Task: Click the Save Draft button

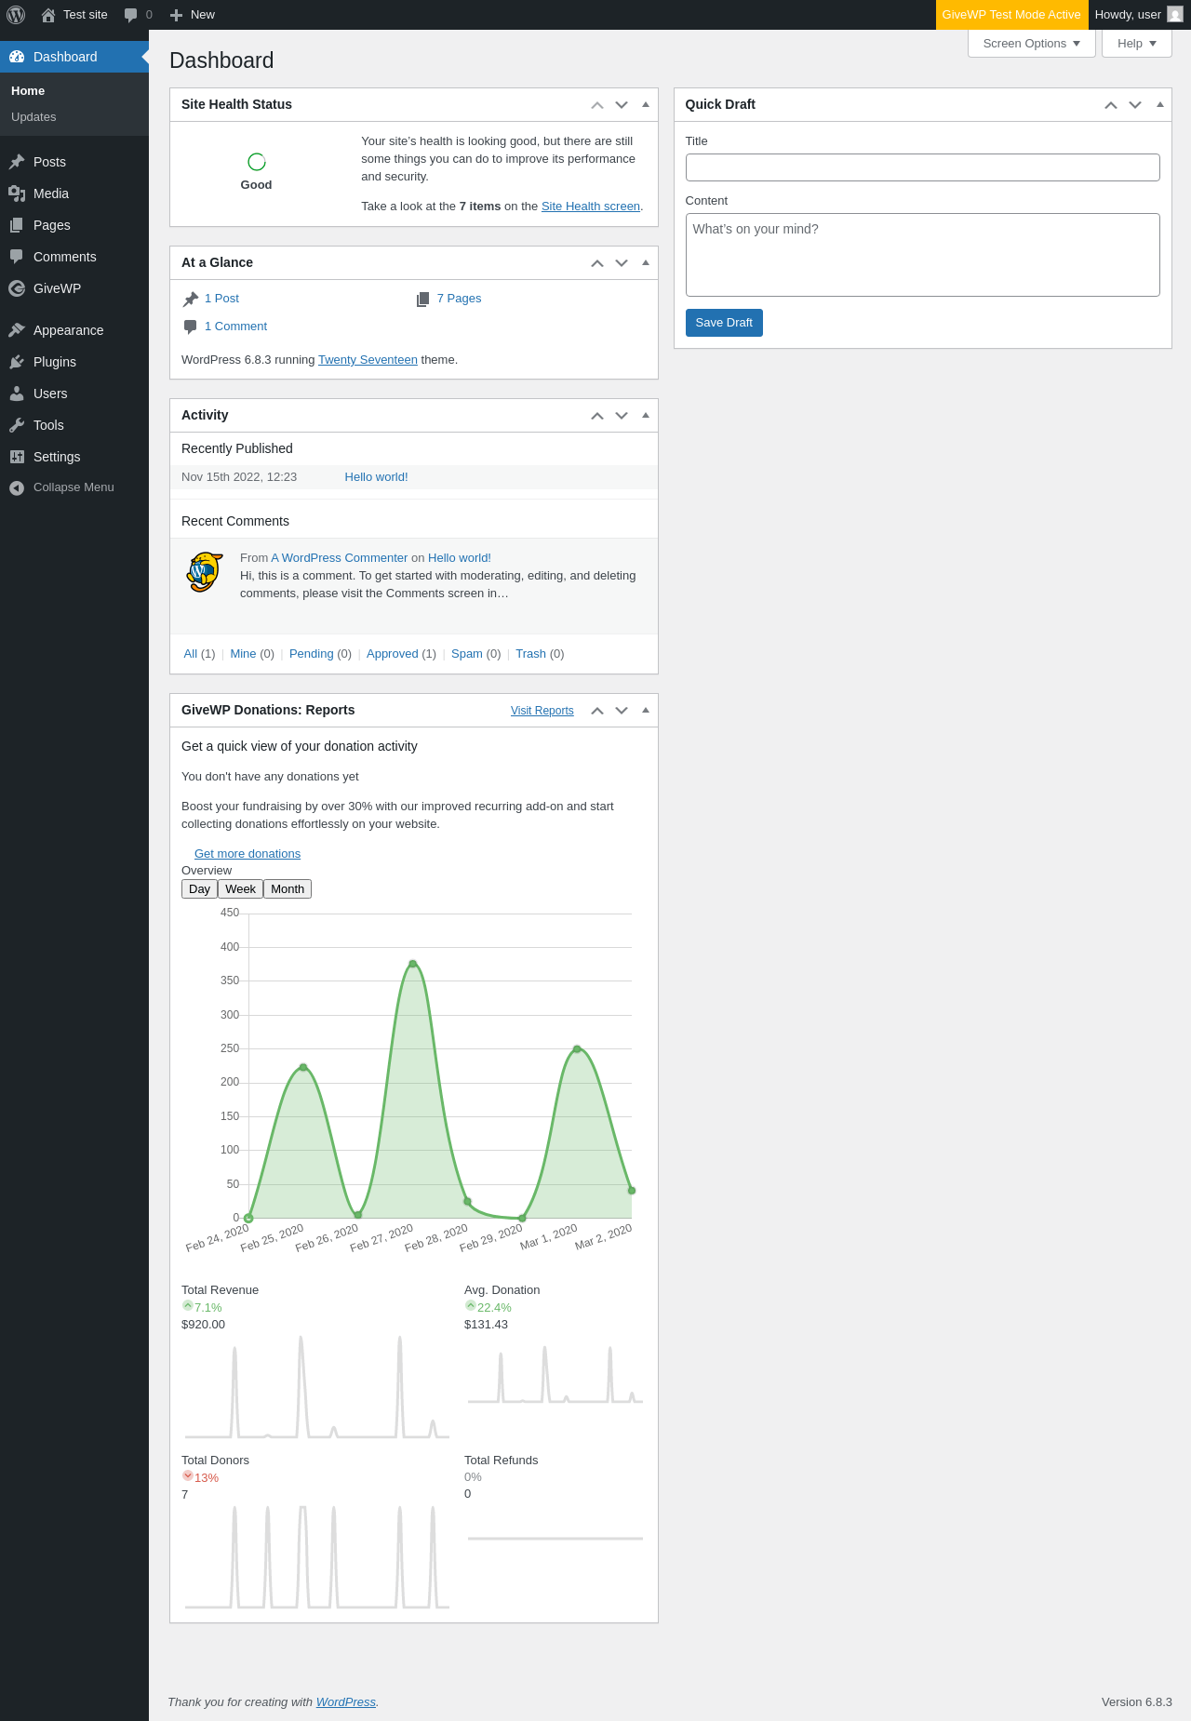Action: pos(724,323)
